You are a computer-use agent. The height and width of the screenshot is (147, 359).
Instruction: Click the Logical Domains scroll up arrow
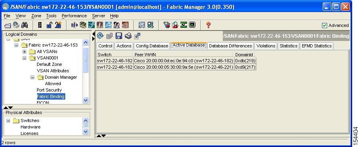tap(86, 43)
